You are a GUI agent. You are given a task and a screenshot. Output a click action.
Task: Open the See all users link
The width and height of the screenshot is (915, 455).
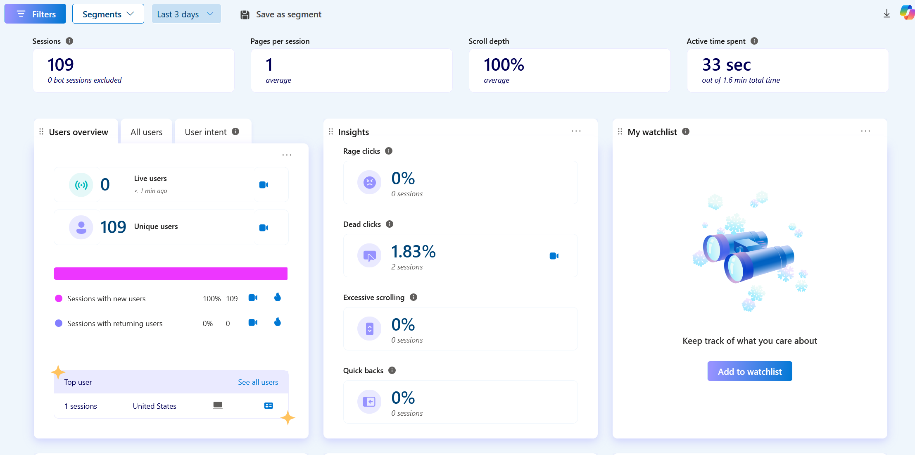[258, 382]
